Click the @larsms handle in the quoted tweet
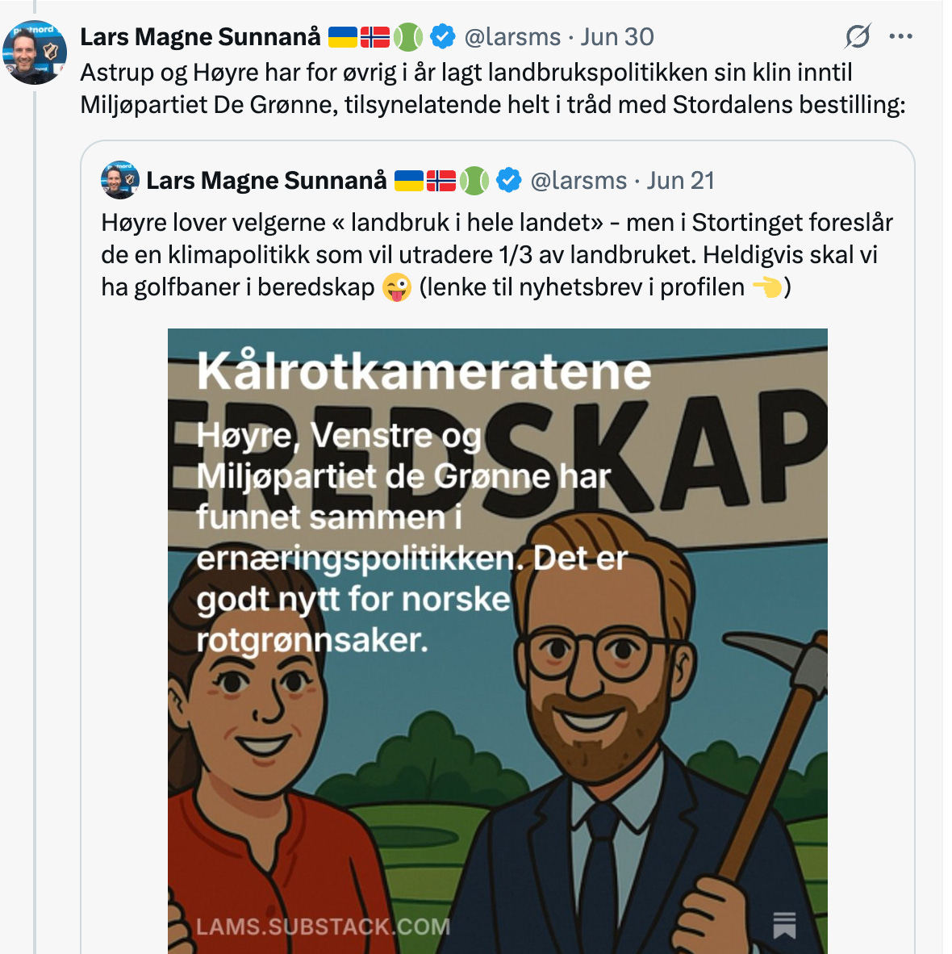The height and width of the screenshot is (954, 952). point(578,181)
